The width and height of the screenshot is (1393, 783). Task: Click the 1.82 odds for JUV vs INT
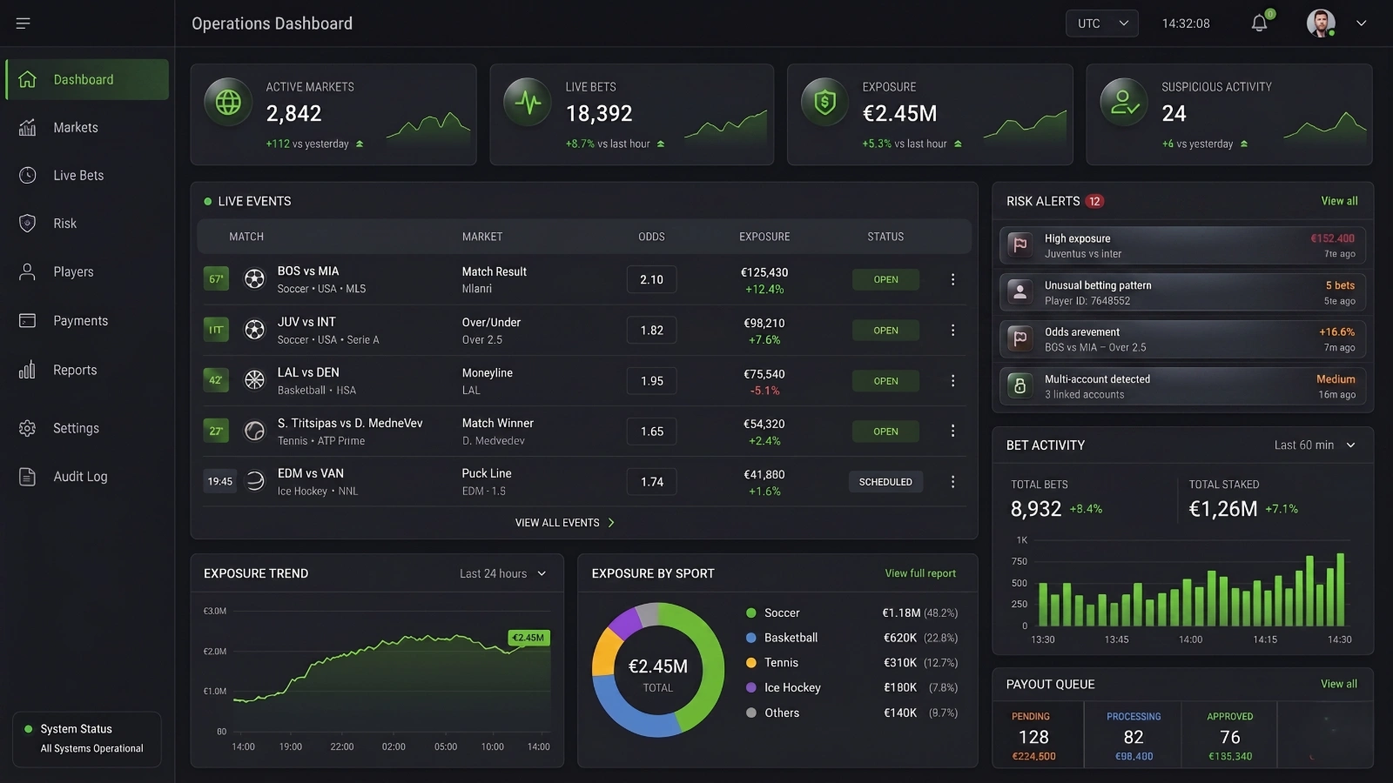coord(652,330)
